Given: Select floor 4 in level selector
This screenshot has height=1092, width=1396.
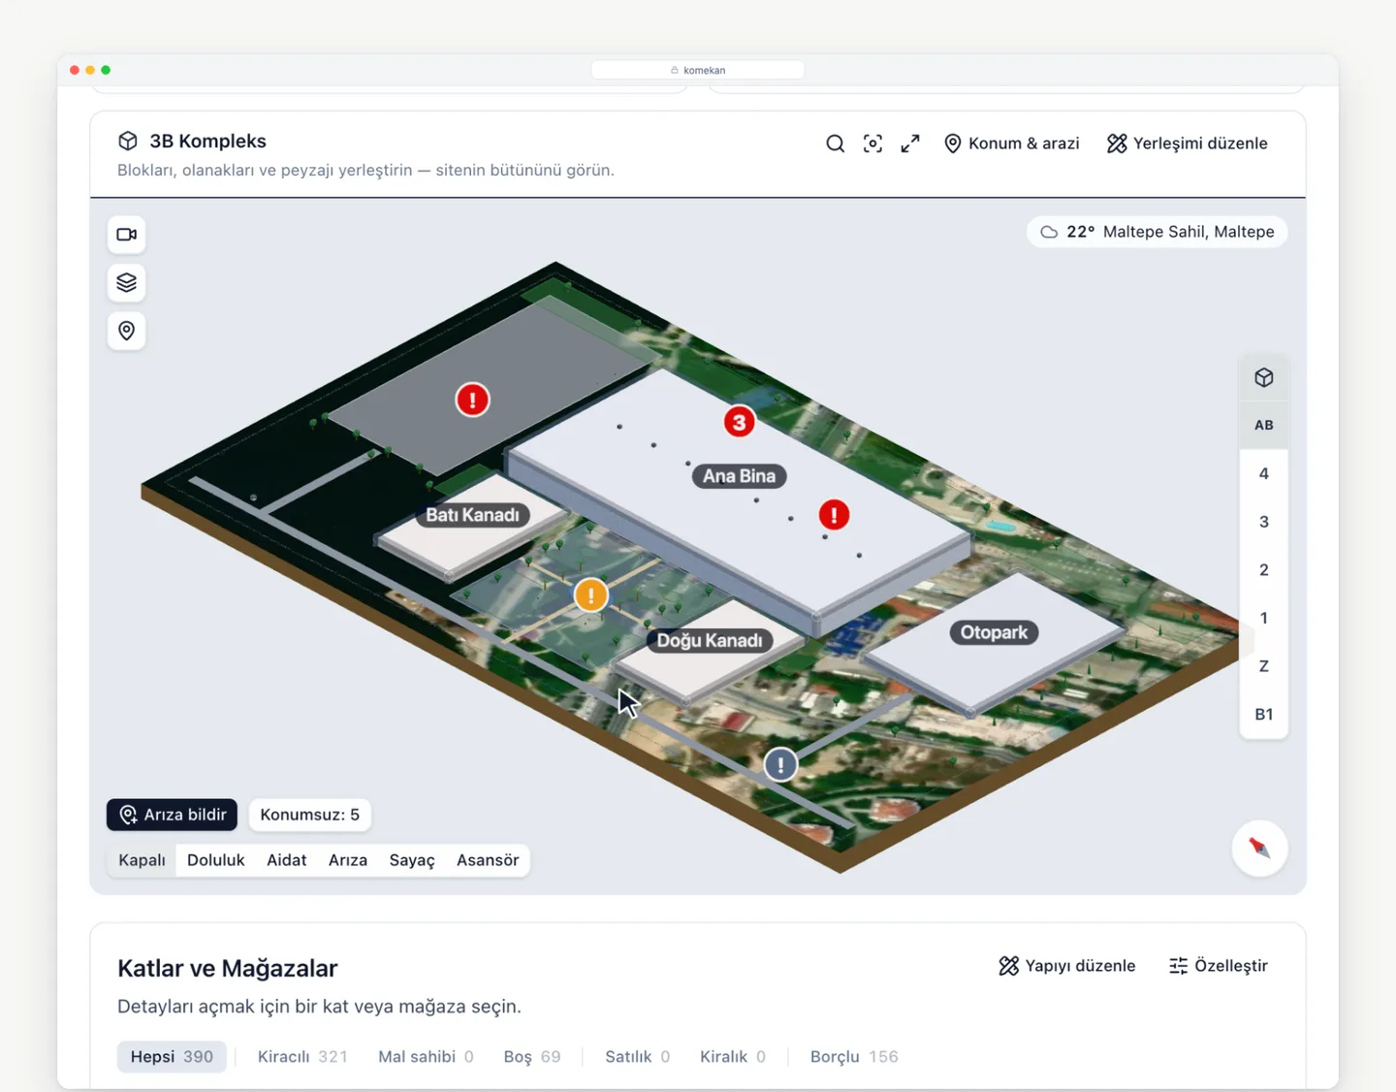Looking at the screenshot, I should click(x=1263, y=473).
